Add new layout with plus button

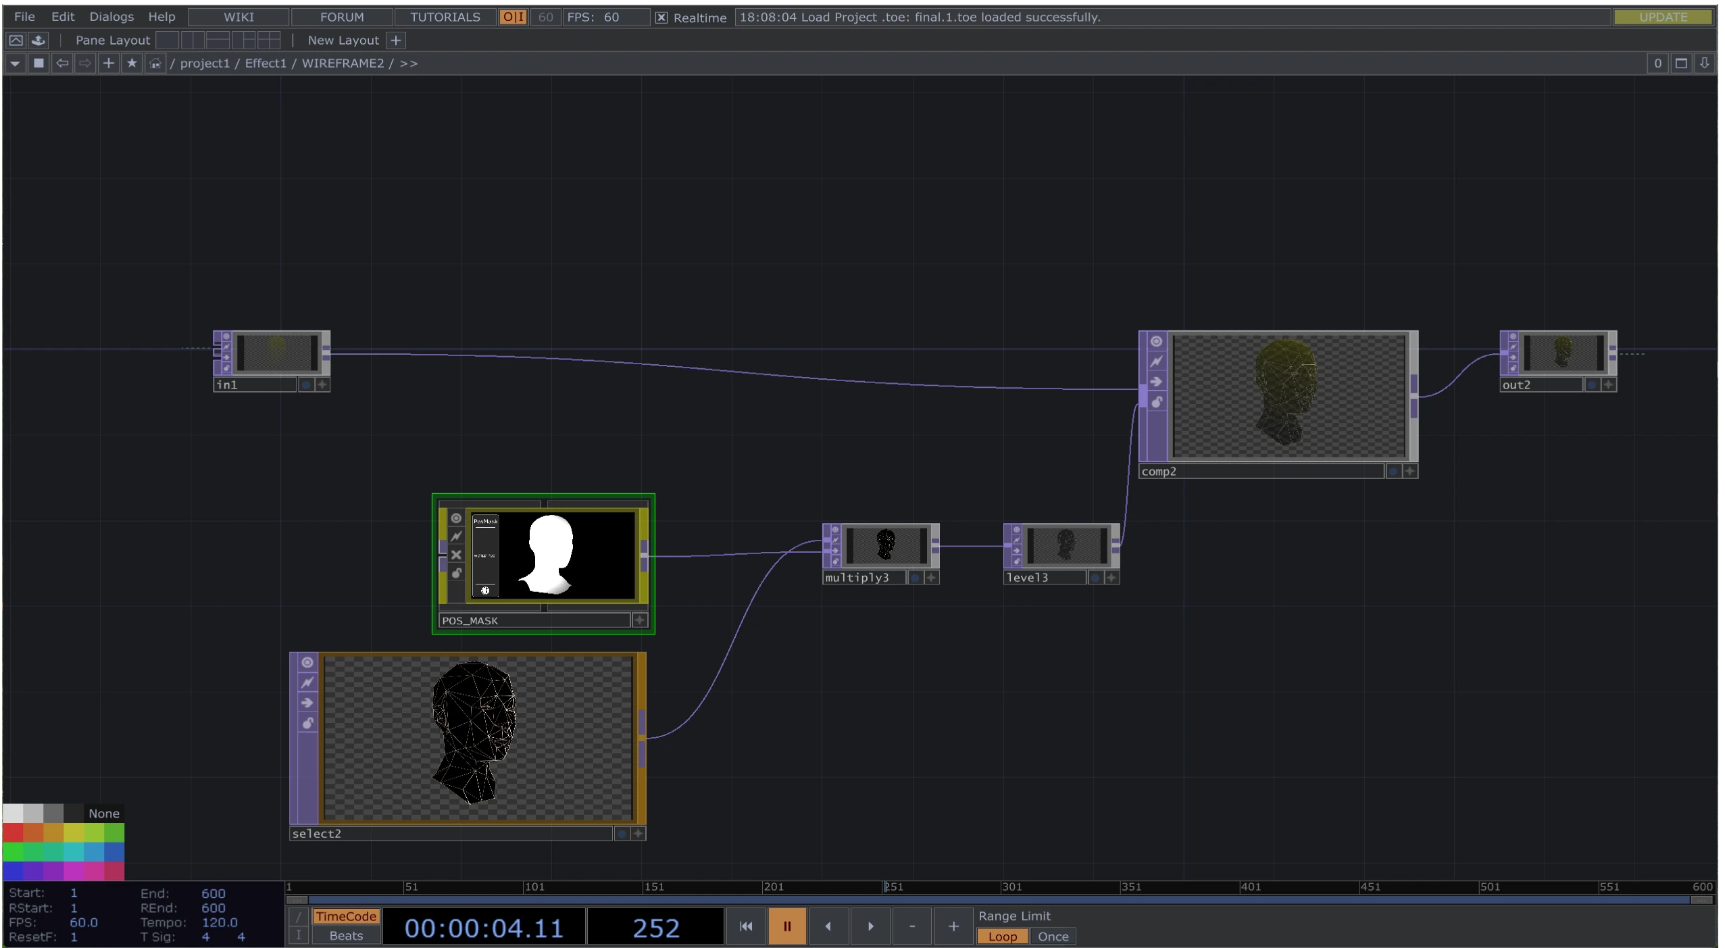pos(396,41)
